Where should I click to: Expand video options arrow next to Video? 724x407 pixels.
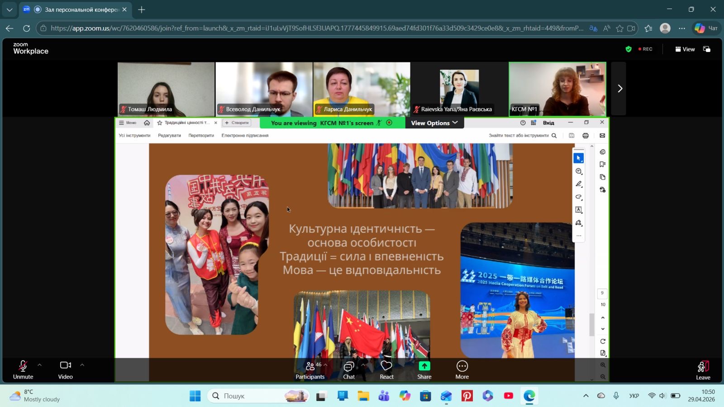(x=82, y=365)
